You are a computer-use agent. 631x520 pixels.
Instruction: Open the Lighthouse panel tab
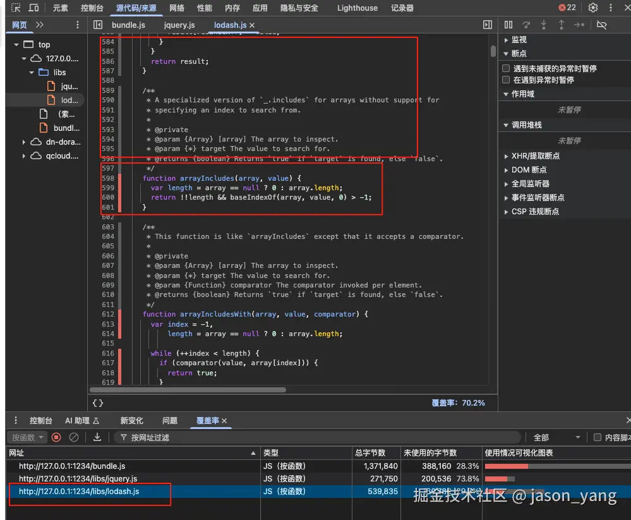click(x=358, y=8)
